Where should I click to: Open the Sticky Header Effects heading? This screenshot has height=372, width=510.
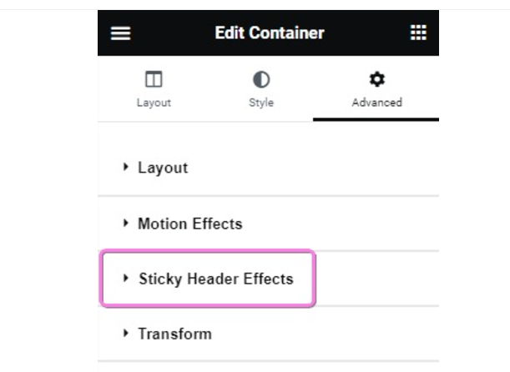(x=215, y=279)
